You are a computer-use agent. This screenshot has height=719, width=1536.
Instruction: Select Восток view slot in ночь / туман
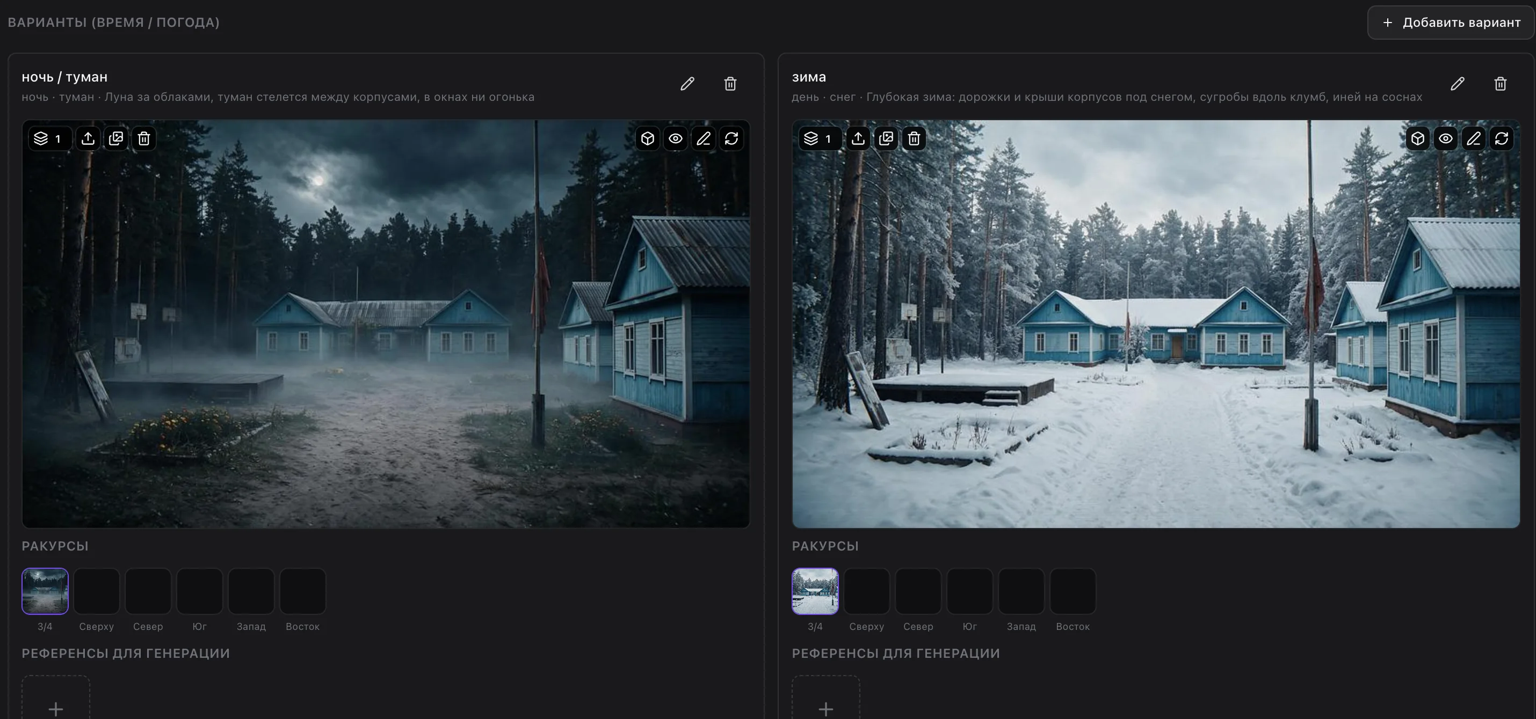tap(303, 591)
